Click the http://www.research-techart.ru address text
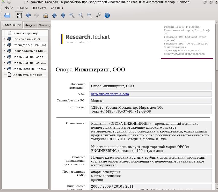 pyautogui.click(x=184, y=54)
